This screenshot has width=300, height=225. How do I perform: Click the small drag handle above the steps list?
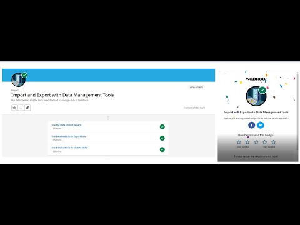108,117
